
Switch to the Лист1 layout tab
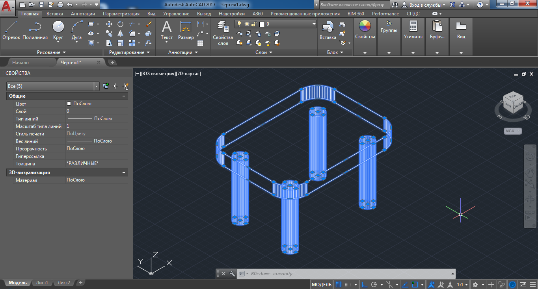click(x=42, y=283)
